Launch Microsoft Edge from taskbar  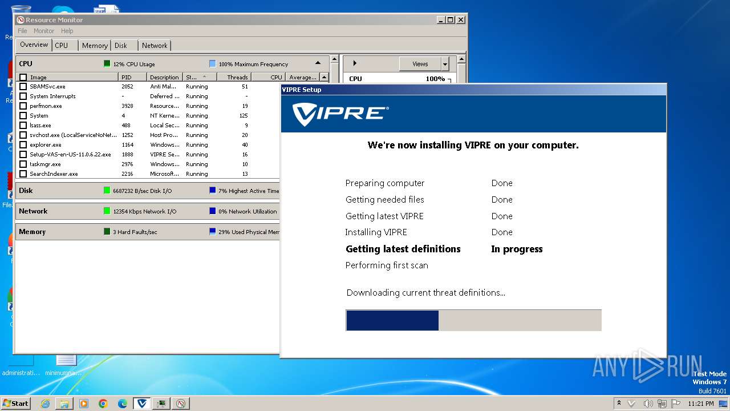[123, 404]
